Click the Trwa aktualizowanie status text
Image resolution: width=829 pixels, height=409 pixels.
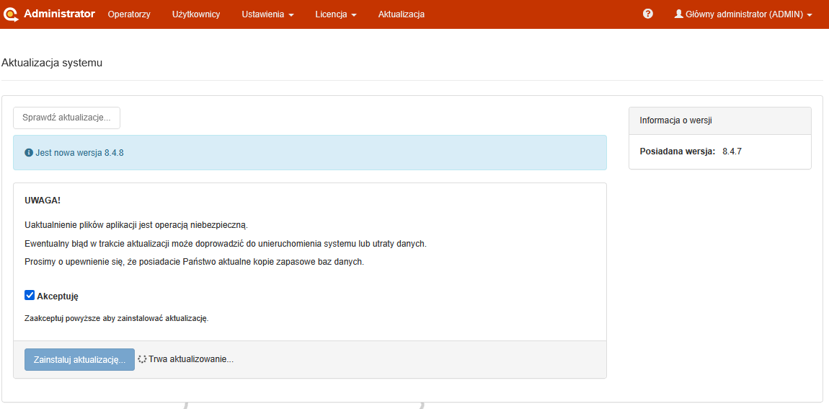click(191, 359)
